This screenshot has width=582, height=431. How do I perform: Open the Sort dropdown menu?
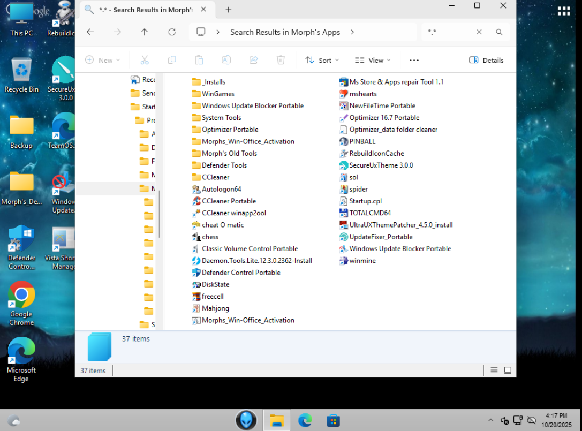point(319,61)
